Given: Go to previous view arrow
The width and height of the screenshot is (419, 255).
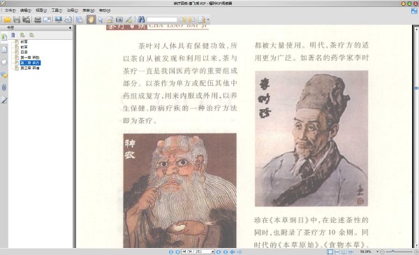Looking at the screenshot, I should [233, 252].
